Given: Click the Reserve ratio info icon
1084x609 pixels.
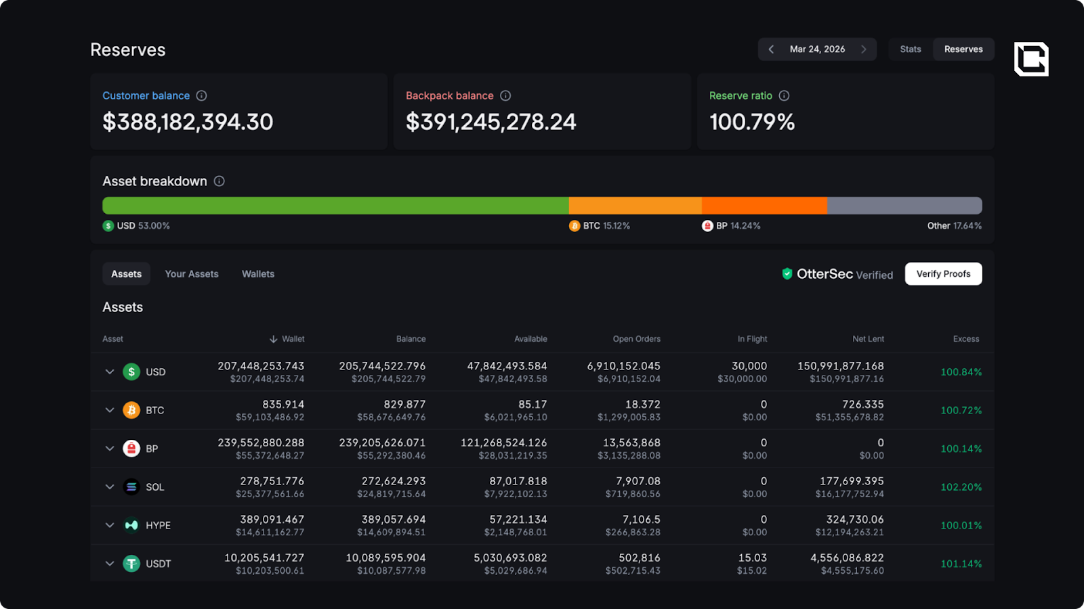Looking at the screenshot, I should (x=784, y=96).
